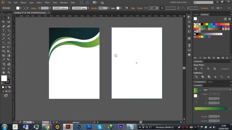
Task: Select the Shape Builder tool
Action: [4, 51]
